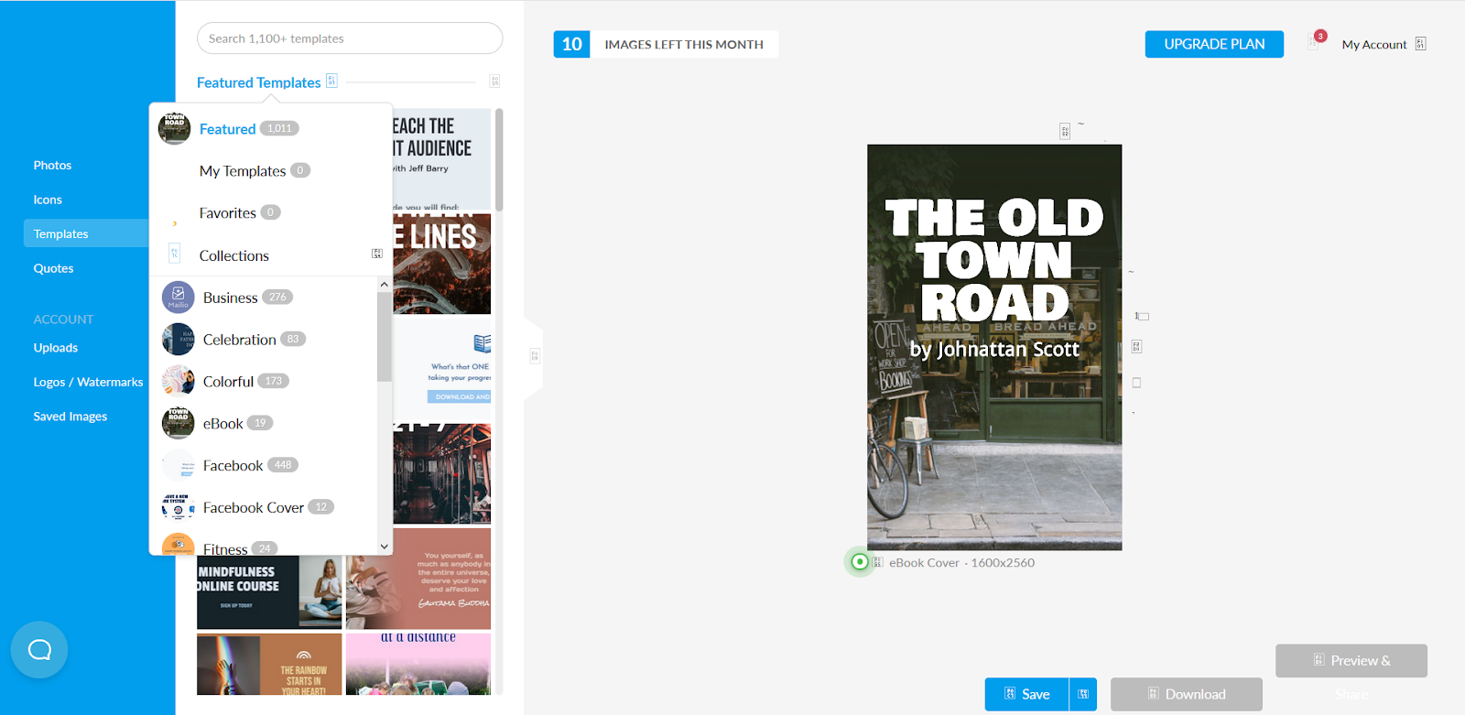The width and height of the screenshot is (1465, 715).
Task: Click the small icon before eBook Cover size label
Action: pos(878,563)
